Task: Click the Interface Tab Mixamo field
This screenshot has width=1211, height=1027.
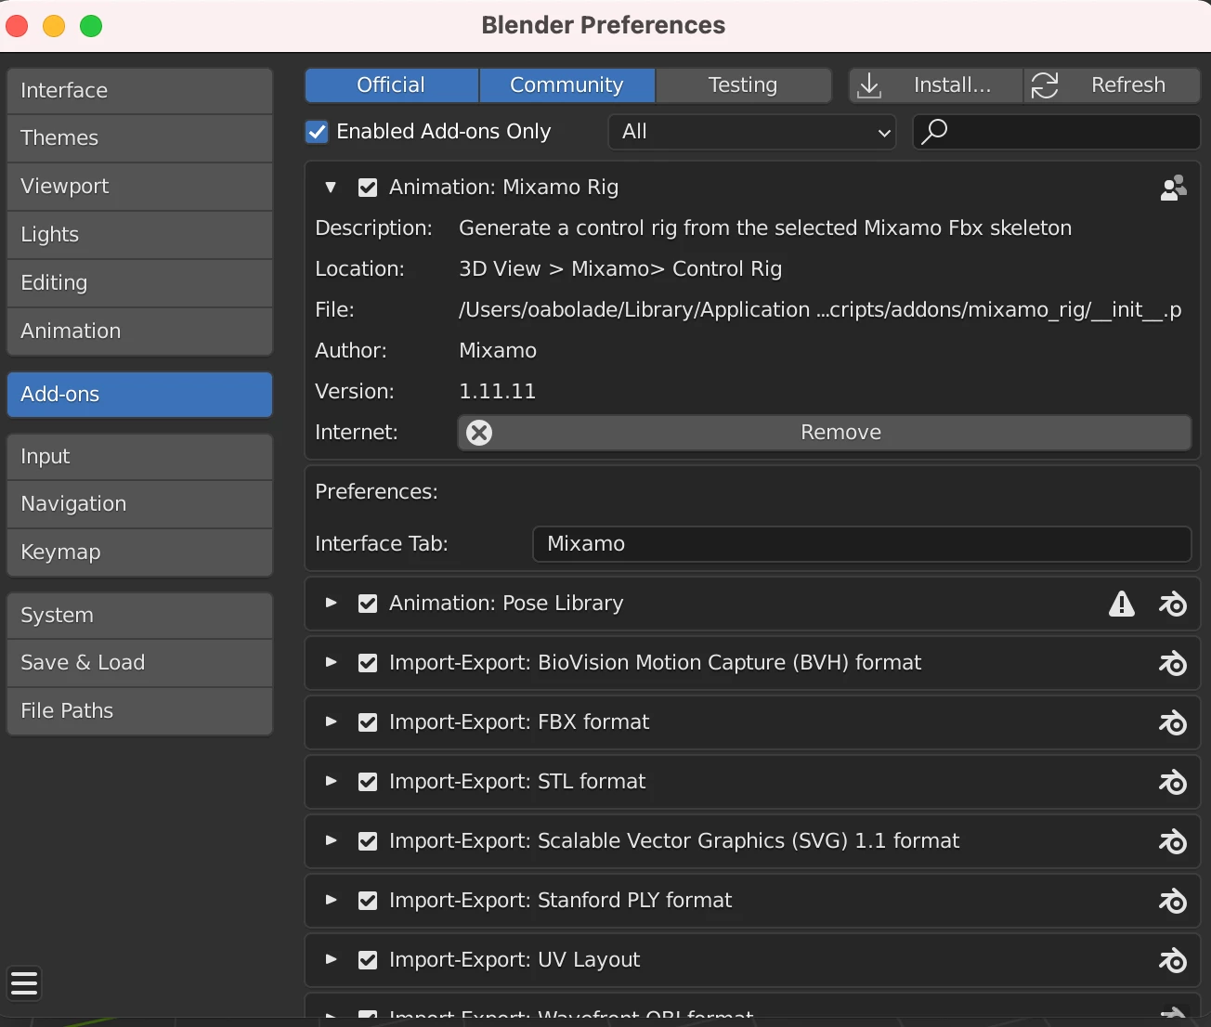Action: 862,544
